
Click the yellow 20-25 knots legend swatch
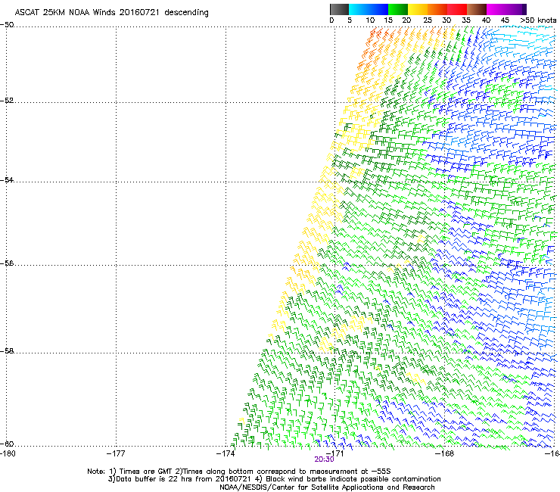point(418,9)
